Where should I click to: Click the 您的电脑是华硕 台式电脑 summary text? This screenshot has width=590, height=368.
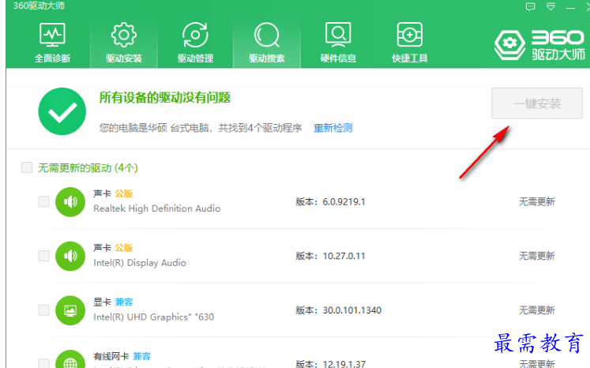[201, 128]
